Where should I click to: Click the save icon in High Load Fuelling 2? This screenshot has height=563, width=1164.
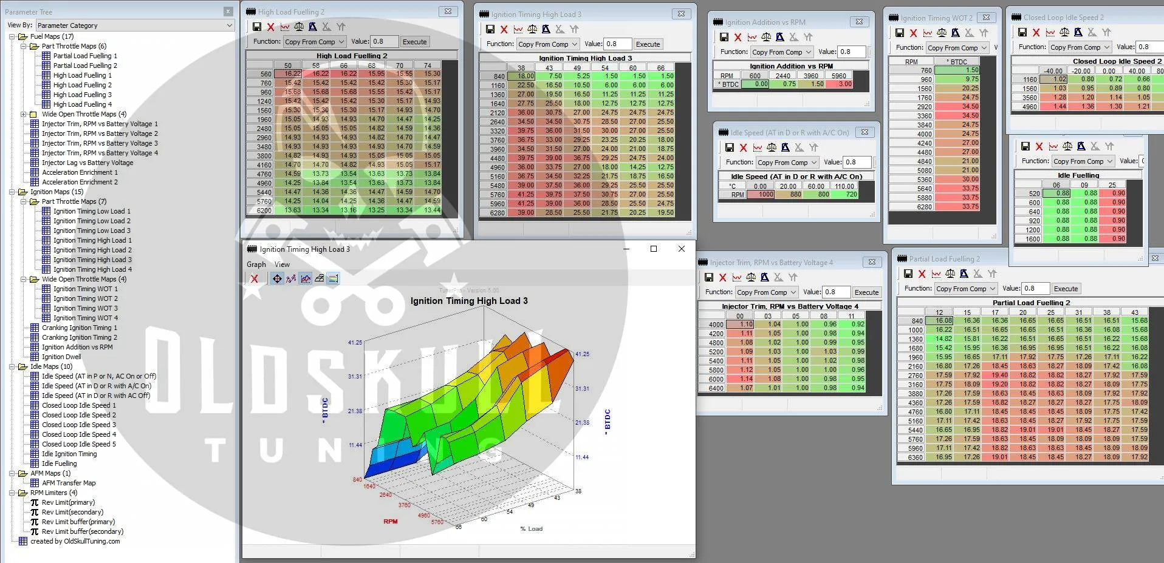coord(257,27)
